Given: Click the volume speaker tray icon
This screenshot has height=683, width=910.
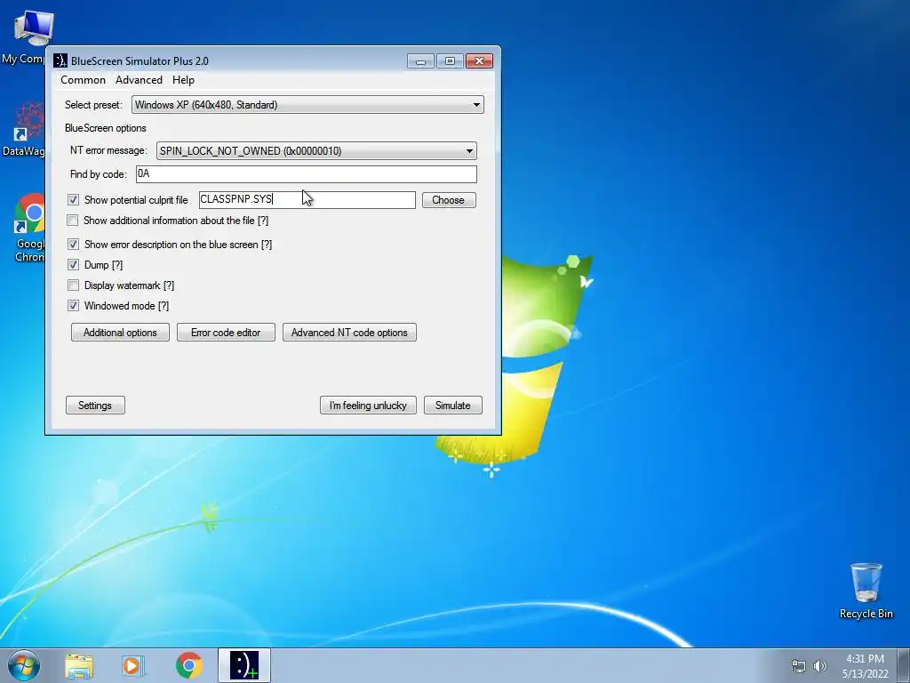Looking at the screenshot, I should click(819, 666).
